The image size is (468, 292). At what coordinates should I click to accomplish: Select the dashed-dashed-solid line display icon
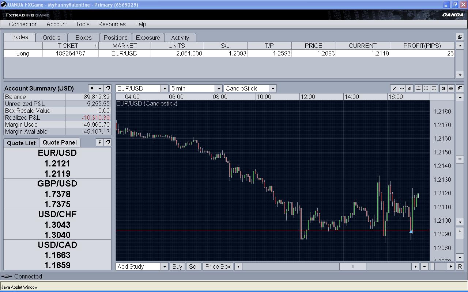pyautogui.click(x=418, y=88)
